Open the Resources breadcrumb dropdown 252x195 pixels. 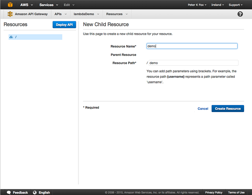[x=117, y=14]
